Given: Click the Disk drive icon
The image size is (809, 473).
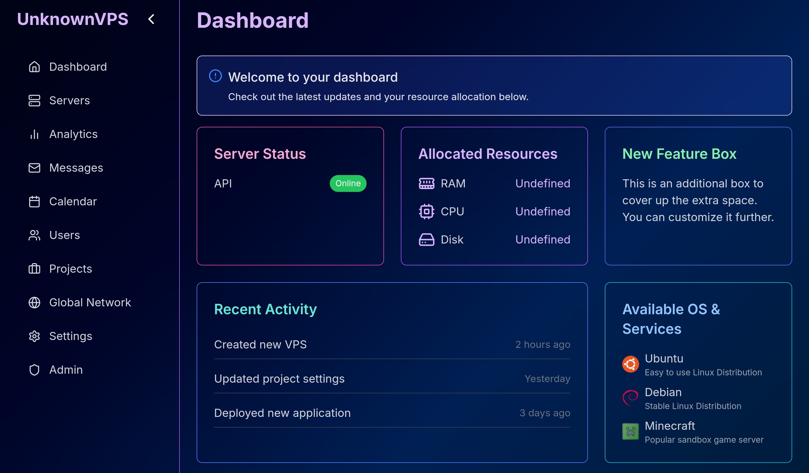Looking at the screenshot, I should 427,239.
